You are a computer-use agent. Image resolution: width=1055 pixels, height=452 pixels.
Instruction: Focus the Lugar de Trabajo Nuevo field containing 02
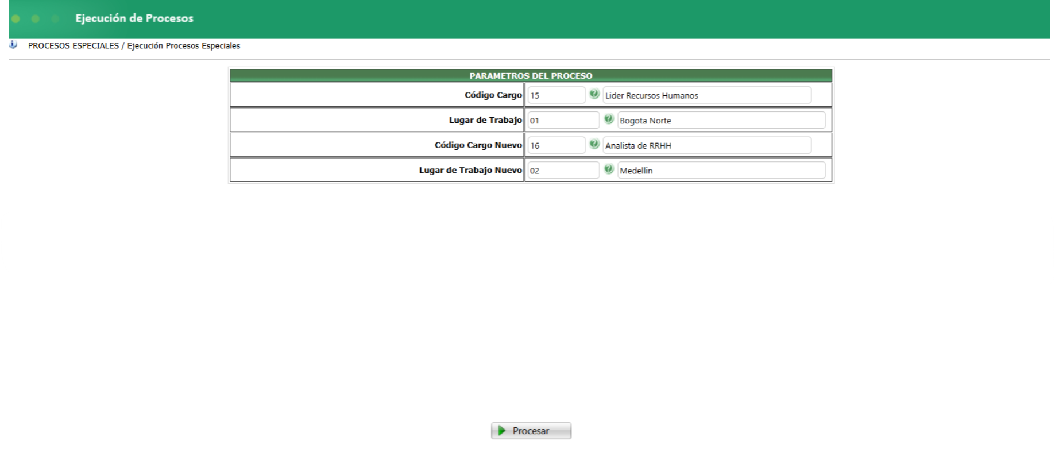563,171
